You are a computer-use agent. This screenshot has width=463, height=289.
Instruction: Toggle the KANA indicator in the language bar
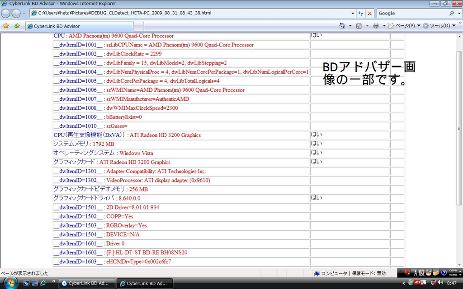453,275
